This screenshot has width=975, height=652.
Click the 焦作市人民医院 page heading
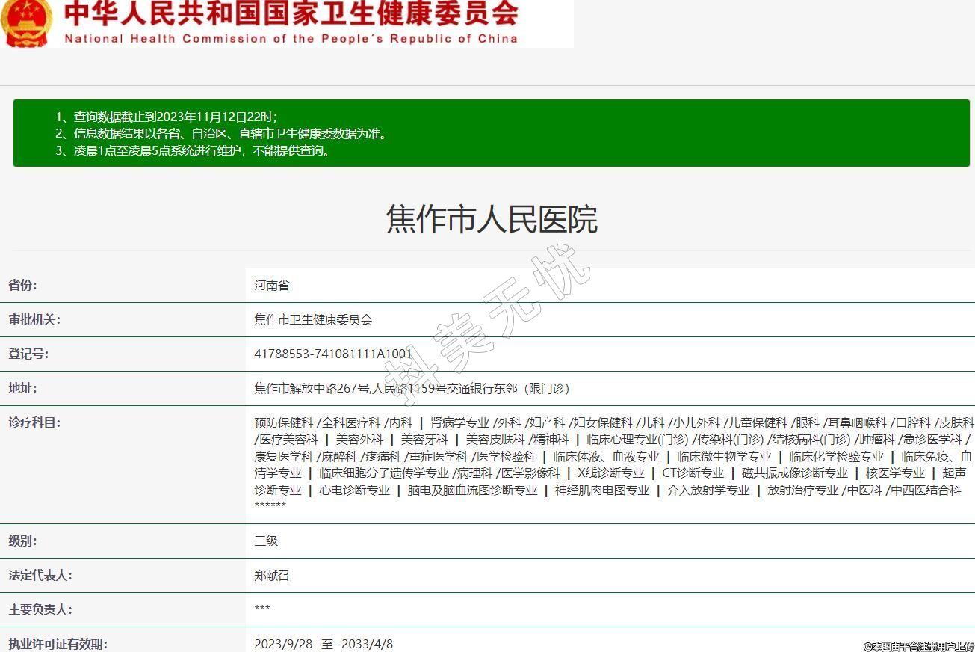pyautogui.click(x=492, y=220)
